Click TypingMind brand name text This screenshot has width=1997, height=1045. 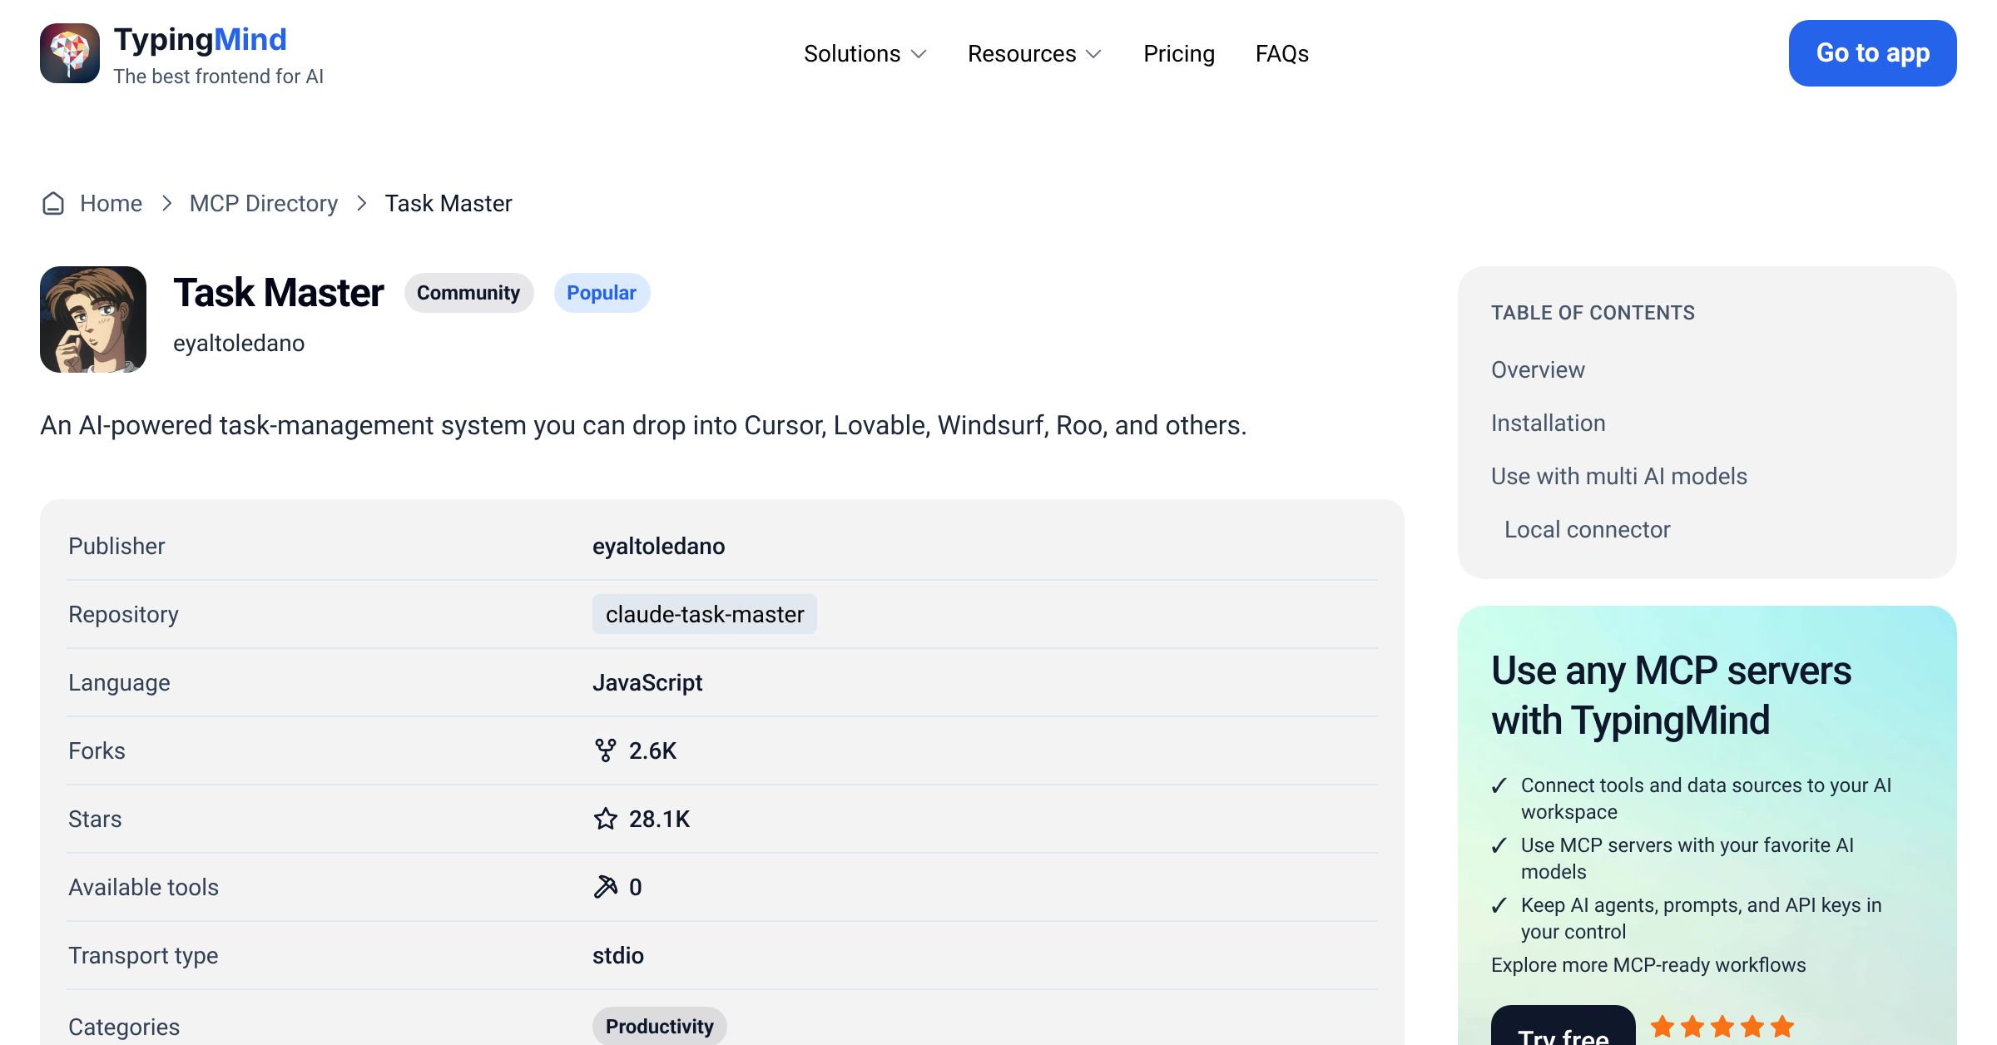[201, 39]
